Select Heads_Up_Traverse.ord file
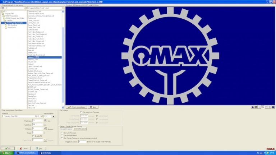 pyautogui.click(x=36, y=55)
